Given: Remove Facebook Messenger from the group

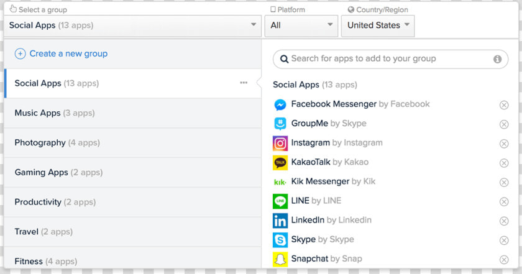Looking at the screenshot, I should (x=504, y=105).
